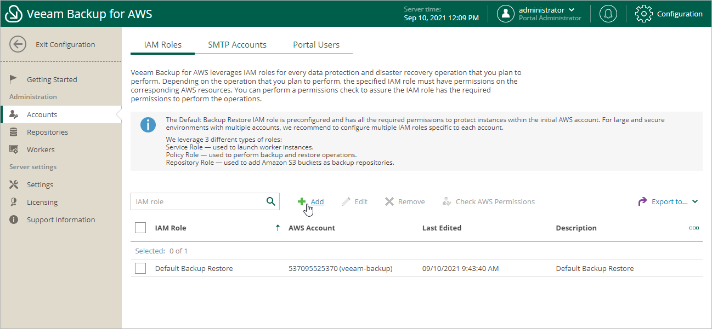Click the Exit Configuration link

[65, 45]
